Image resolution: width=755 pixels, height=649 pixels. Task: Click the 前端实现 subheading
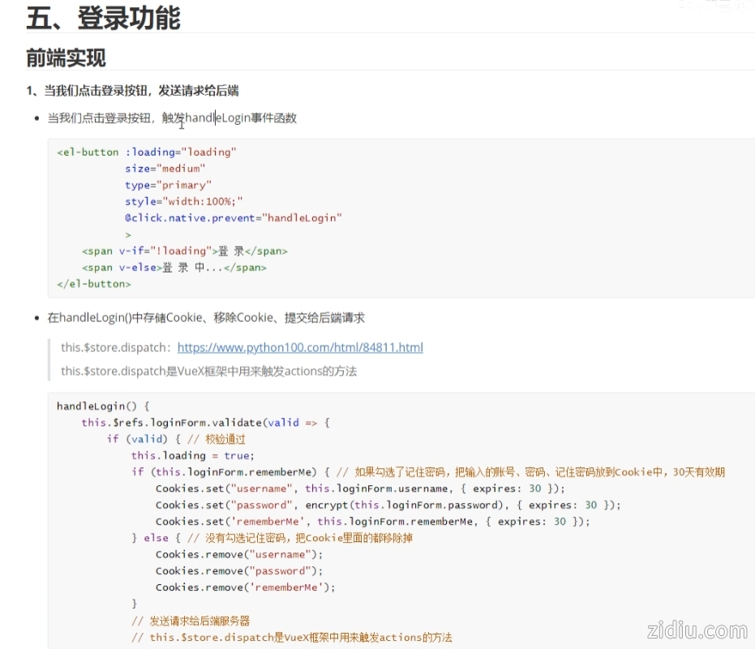tap(66, 58)
